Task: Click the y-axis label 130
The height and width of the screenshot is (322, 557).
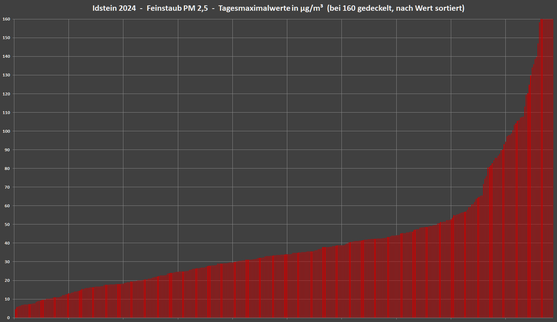Action: (x=6, y=75)
